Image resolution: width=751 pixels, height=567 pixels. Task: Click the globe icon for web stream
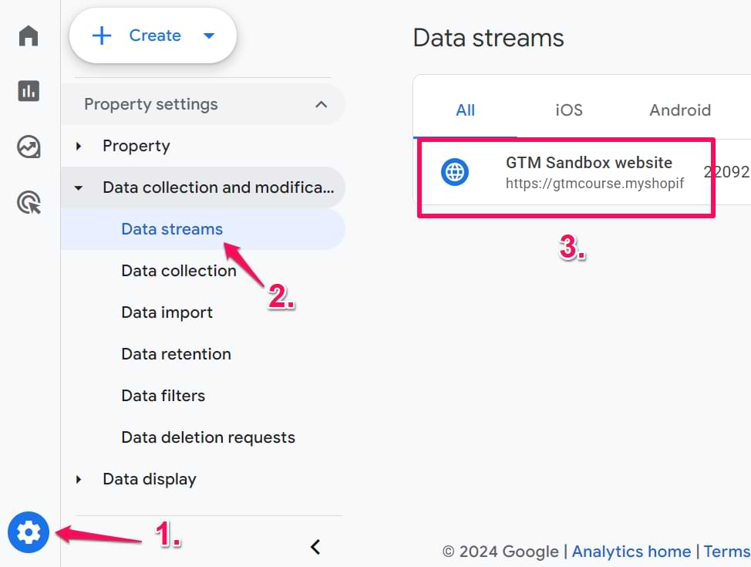click(x=455, y=172)
